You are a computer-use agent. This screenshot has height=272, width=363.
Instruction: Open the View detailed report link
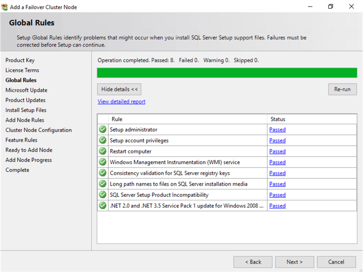coord(121,101)
